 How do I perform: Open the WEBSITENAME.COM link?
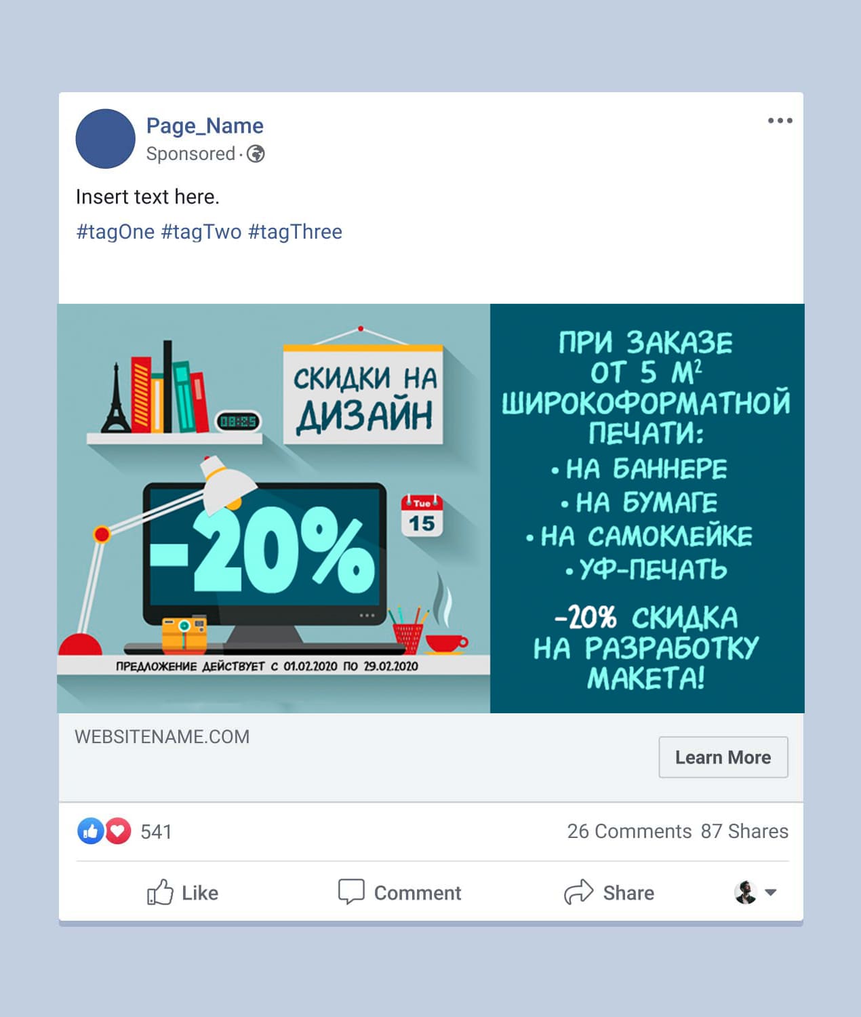click(x=162, y=737)
